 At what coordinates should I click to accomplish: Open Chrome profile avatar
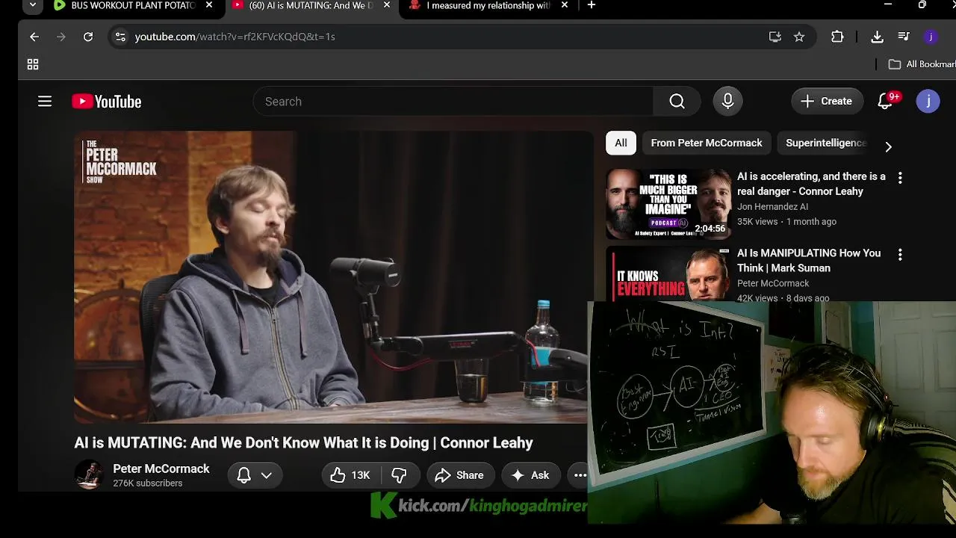point(931,37)
